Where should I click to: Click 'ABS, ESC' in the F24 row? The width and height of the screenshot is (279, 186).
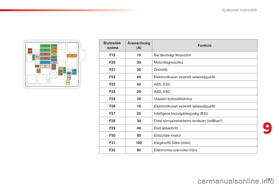(x=162, y=92)
